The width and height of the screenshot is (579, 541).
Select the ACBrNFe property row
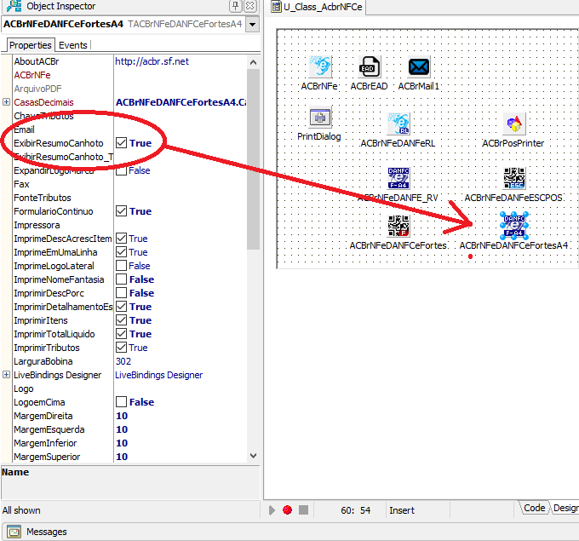129,75
